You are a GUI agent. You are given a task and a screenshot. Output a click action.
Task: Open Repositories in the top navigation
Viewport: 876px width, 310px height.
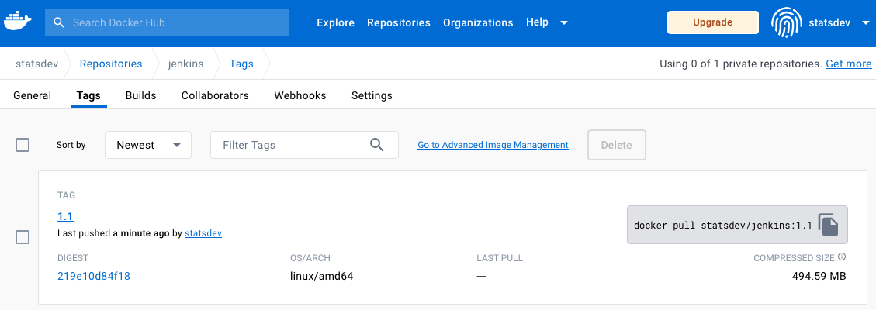pyautogui.click(x=399, y=22)
